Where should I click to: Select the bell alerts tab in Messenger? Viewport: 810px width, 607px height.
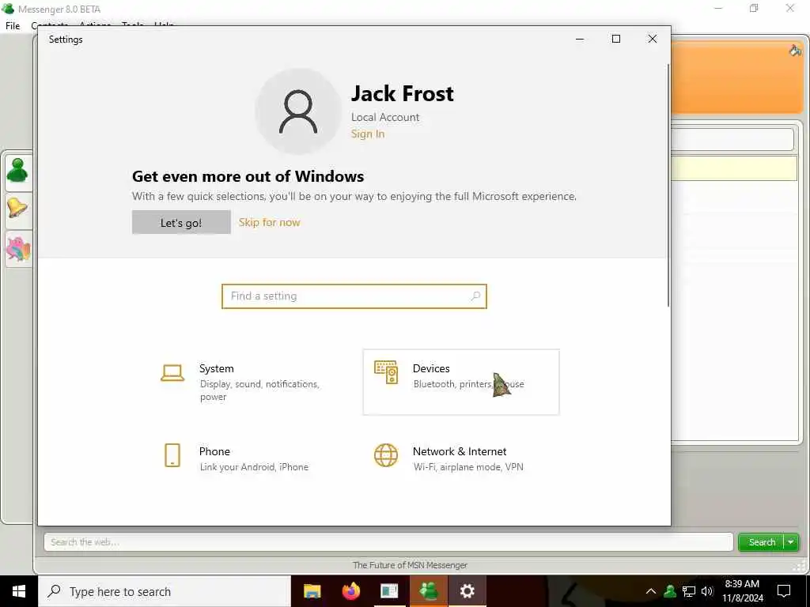click(17, 209)
